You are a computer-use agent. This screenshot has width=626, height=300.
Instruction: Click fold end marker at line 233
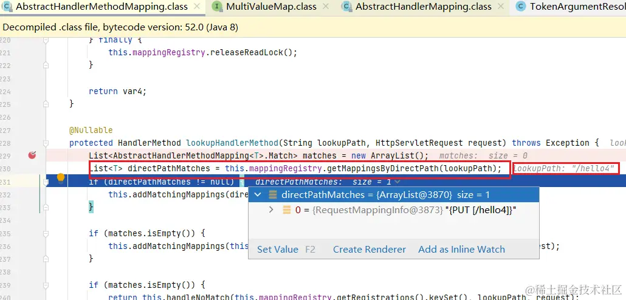click(46, 206)
